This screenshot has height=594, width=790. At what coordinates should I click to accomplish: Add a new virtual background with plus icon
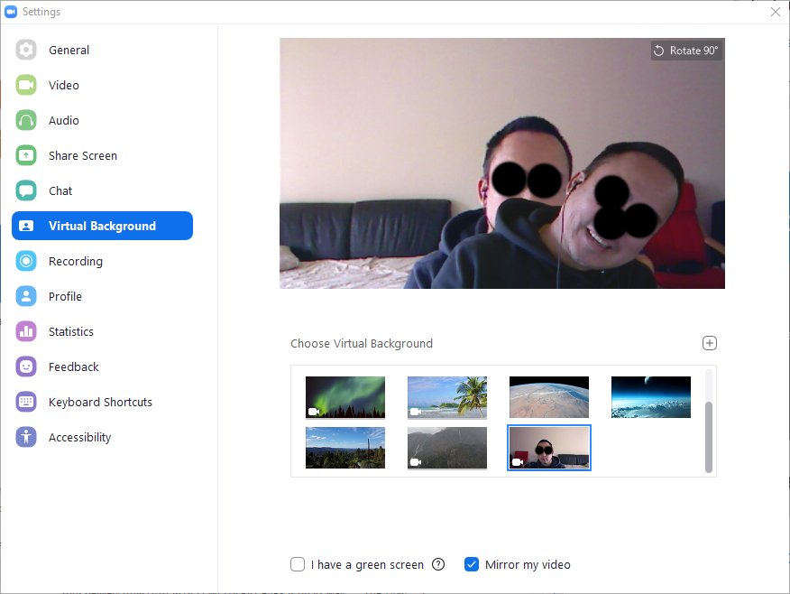710,343
